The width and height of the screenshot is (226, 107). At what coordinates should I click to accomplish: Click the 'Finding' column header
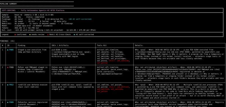click(22, 45)
